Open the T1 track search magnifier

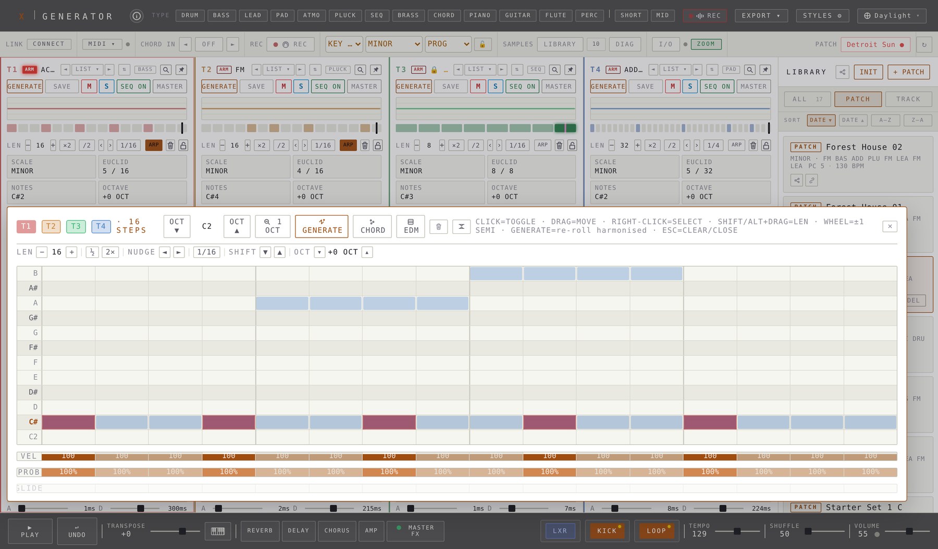point(166,69)
